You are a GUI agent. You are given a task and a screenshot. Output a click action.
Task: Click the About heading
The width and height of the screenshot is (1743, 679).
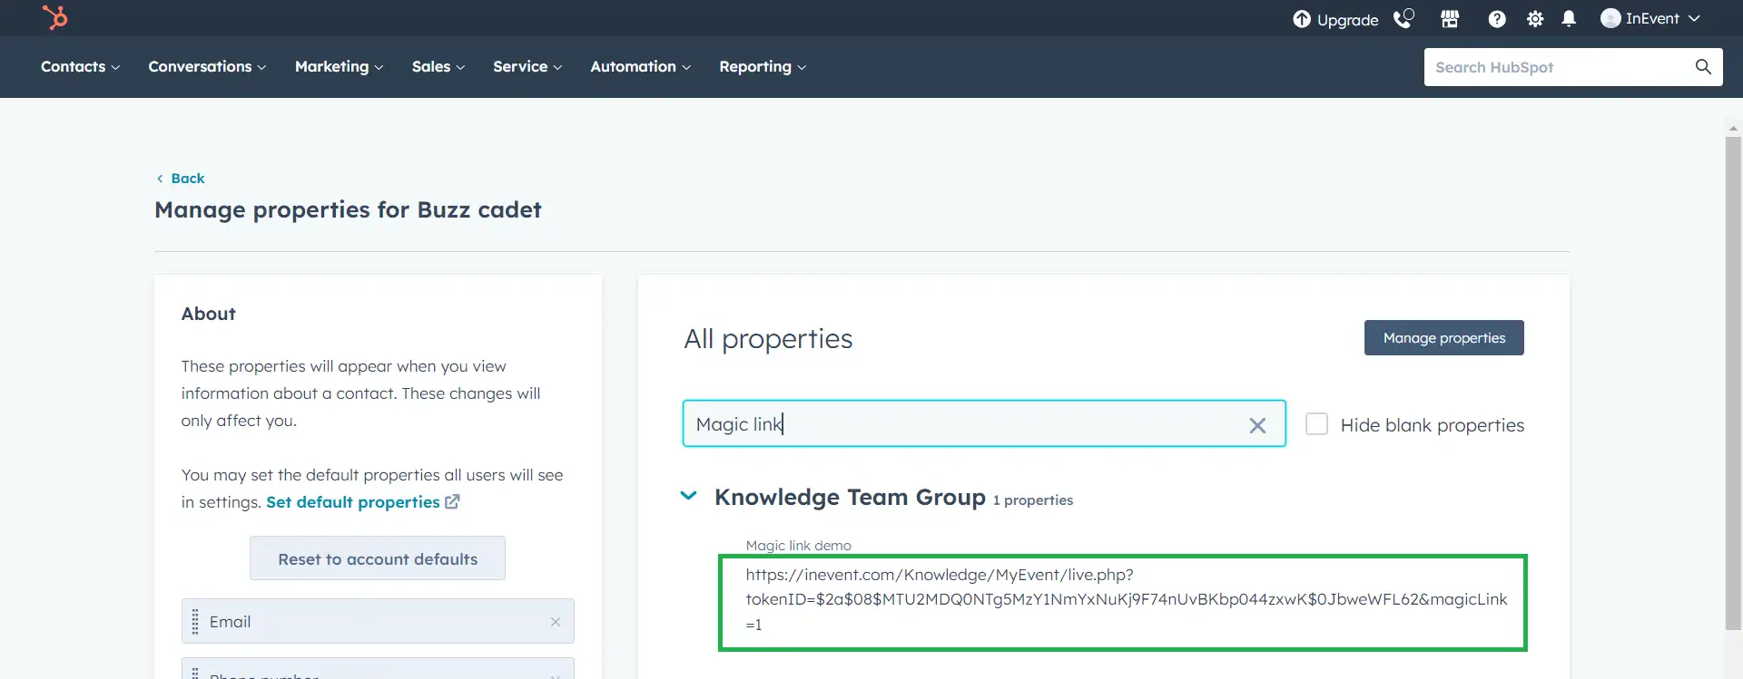coord(208,314)
